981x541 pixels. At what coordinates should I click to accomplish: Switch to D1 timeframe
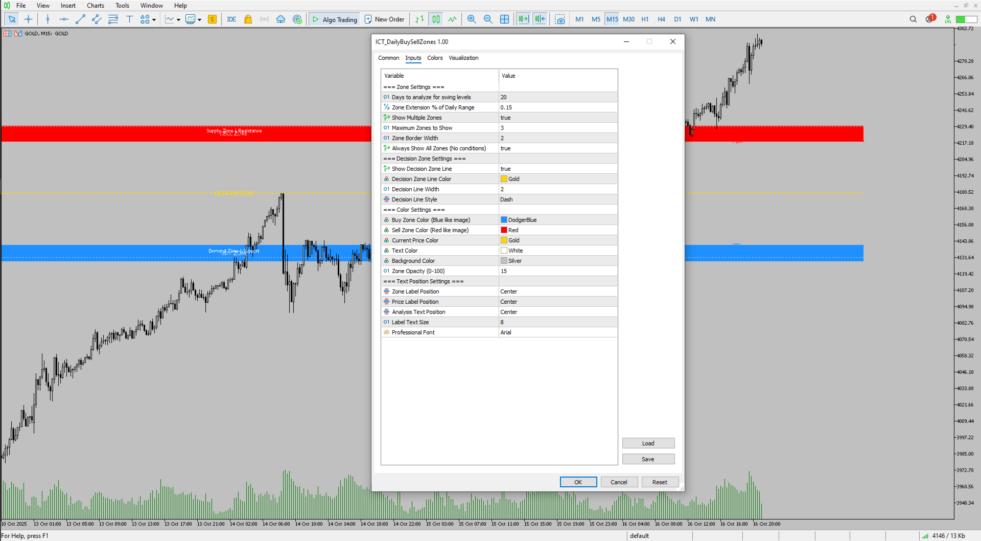point(678,19)
